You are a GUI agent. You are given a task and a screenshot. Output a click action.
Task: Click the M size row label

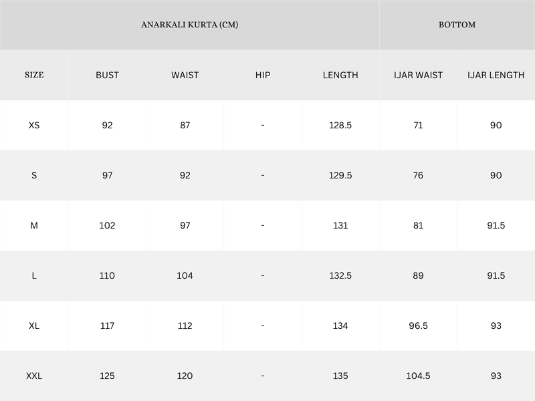(34, 225)
